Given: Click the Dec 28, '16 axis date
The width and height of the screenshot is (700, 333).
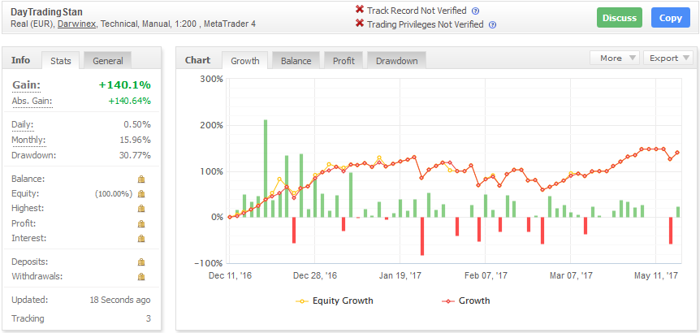Looking at the screenshot, I should click(315, 276).
